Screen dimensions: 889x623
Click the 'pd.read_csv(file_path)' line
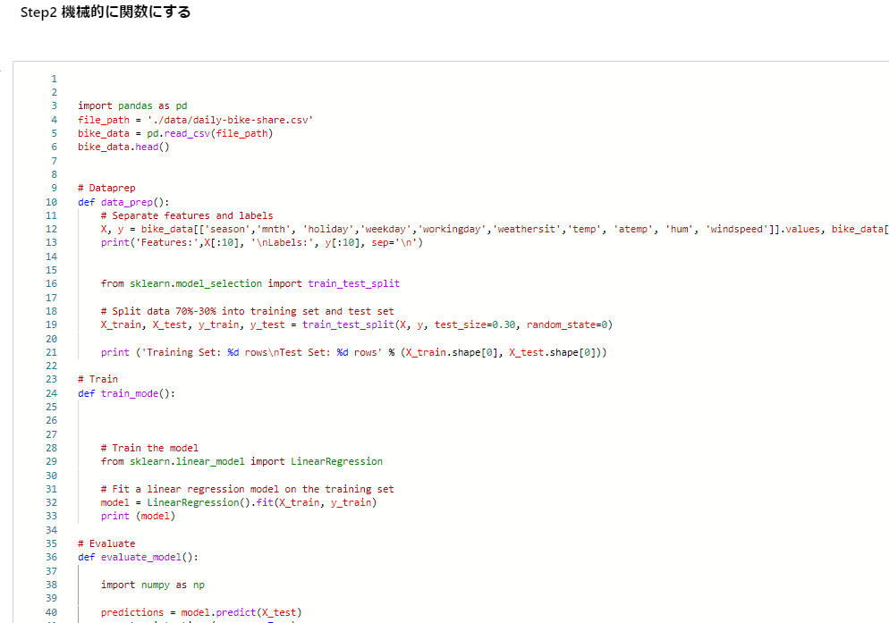coord(176,133)
